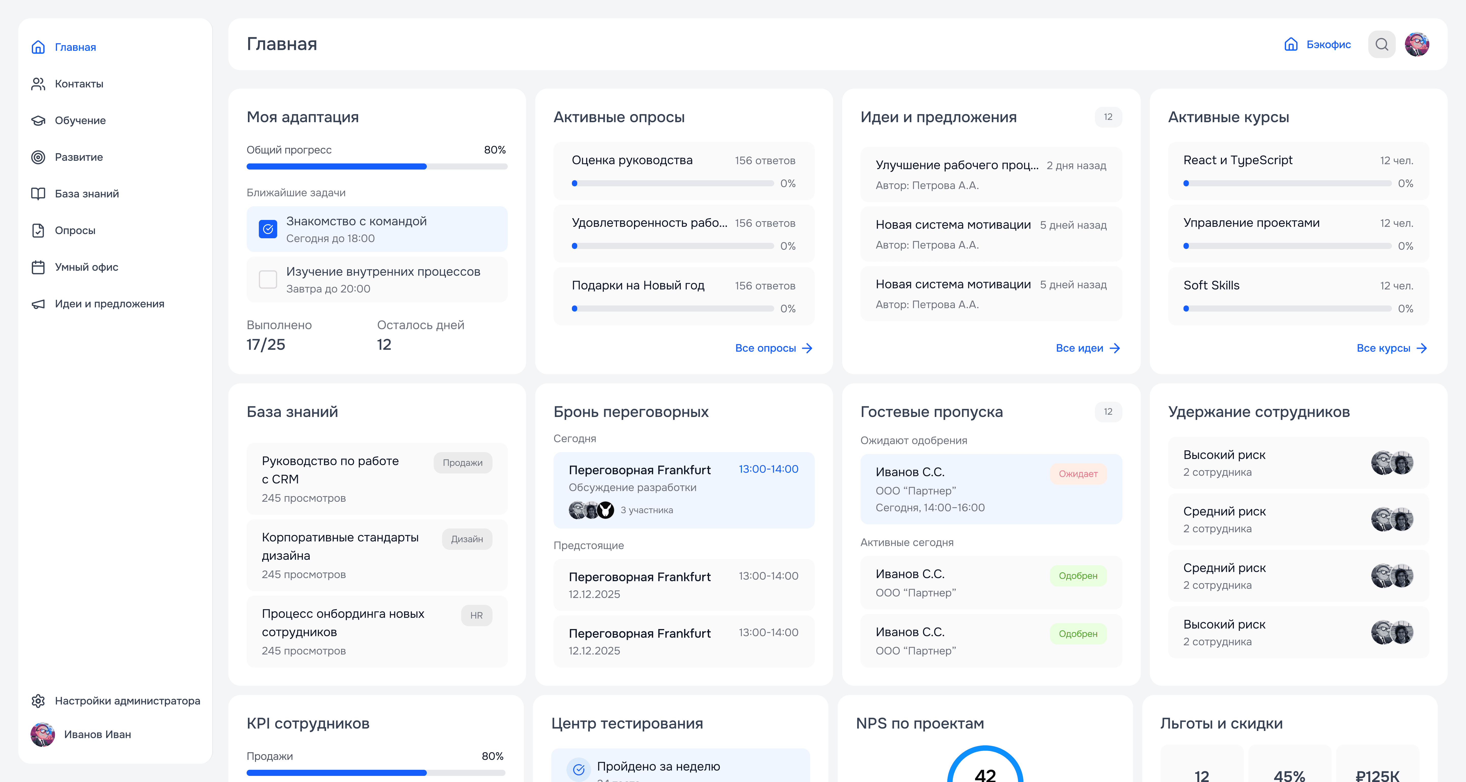Click the Умный офис calendar icon
1466x782 pixels.
(38, 267)
